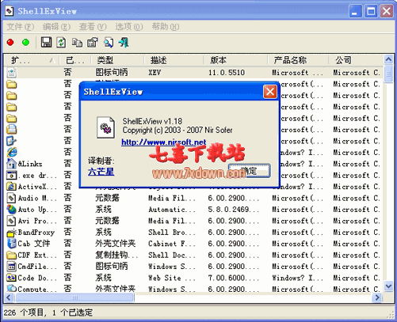
Task: Open the http://www.nirsoft.net link
Action: 164,142
